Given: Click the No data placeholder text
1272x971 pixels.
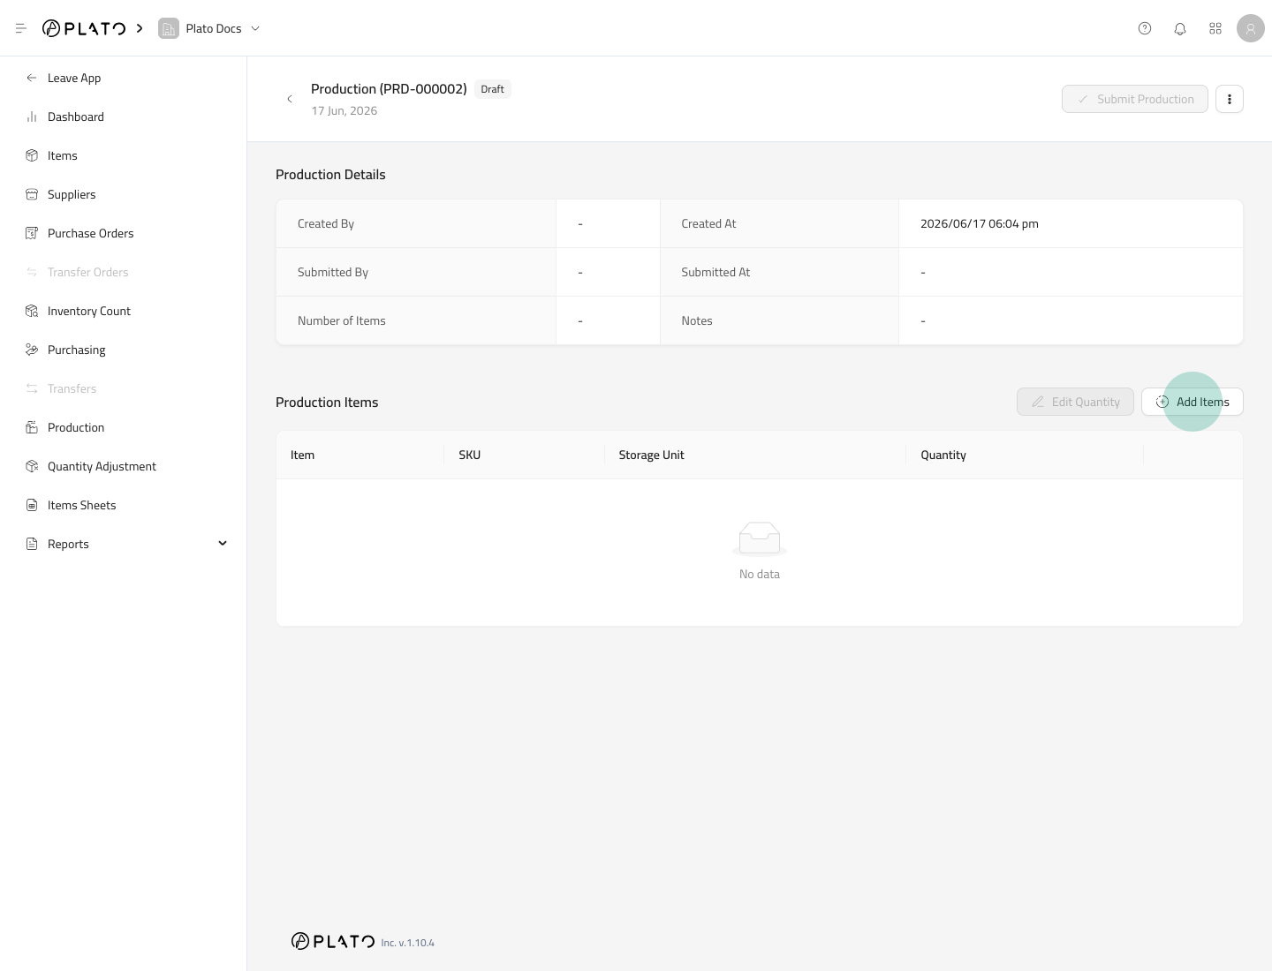Looking at the screenshot, I should click(760, 574).
